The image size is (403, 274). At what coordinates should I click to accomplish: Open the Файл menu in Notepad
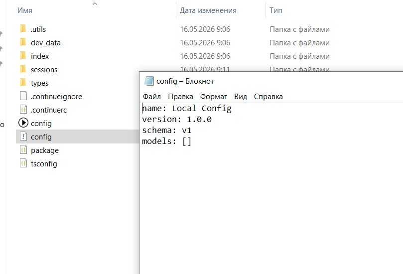click(x=152, y=97)
